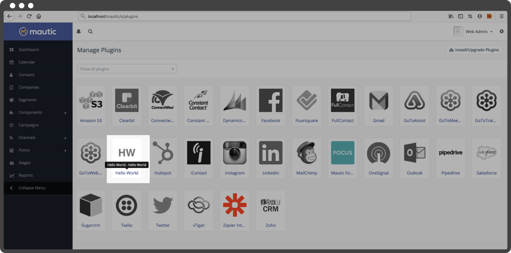Image resolution: width=511 pixels, height=253 pixels.
Task: Open the Mautic Focus plugin card
Action: pyautogui.click(x=343, y=158)
